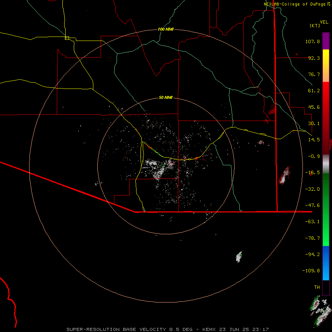Select the -16.5 velocity scale value
Viewport: 332px width, 332px height.
[x=312, y=173]
